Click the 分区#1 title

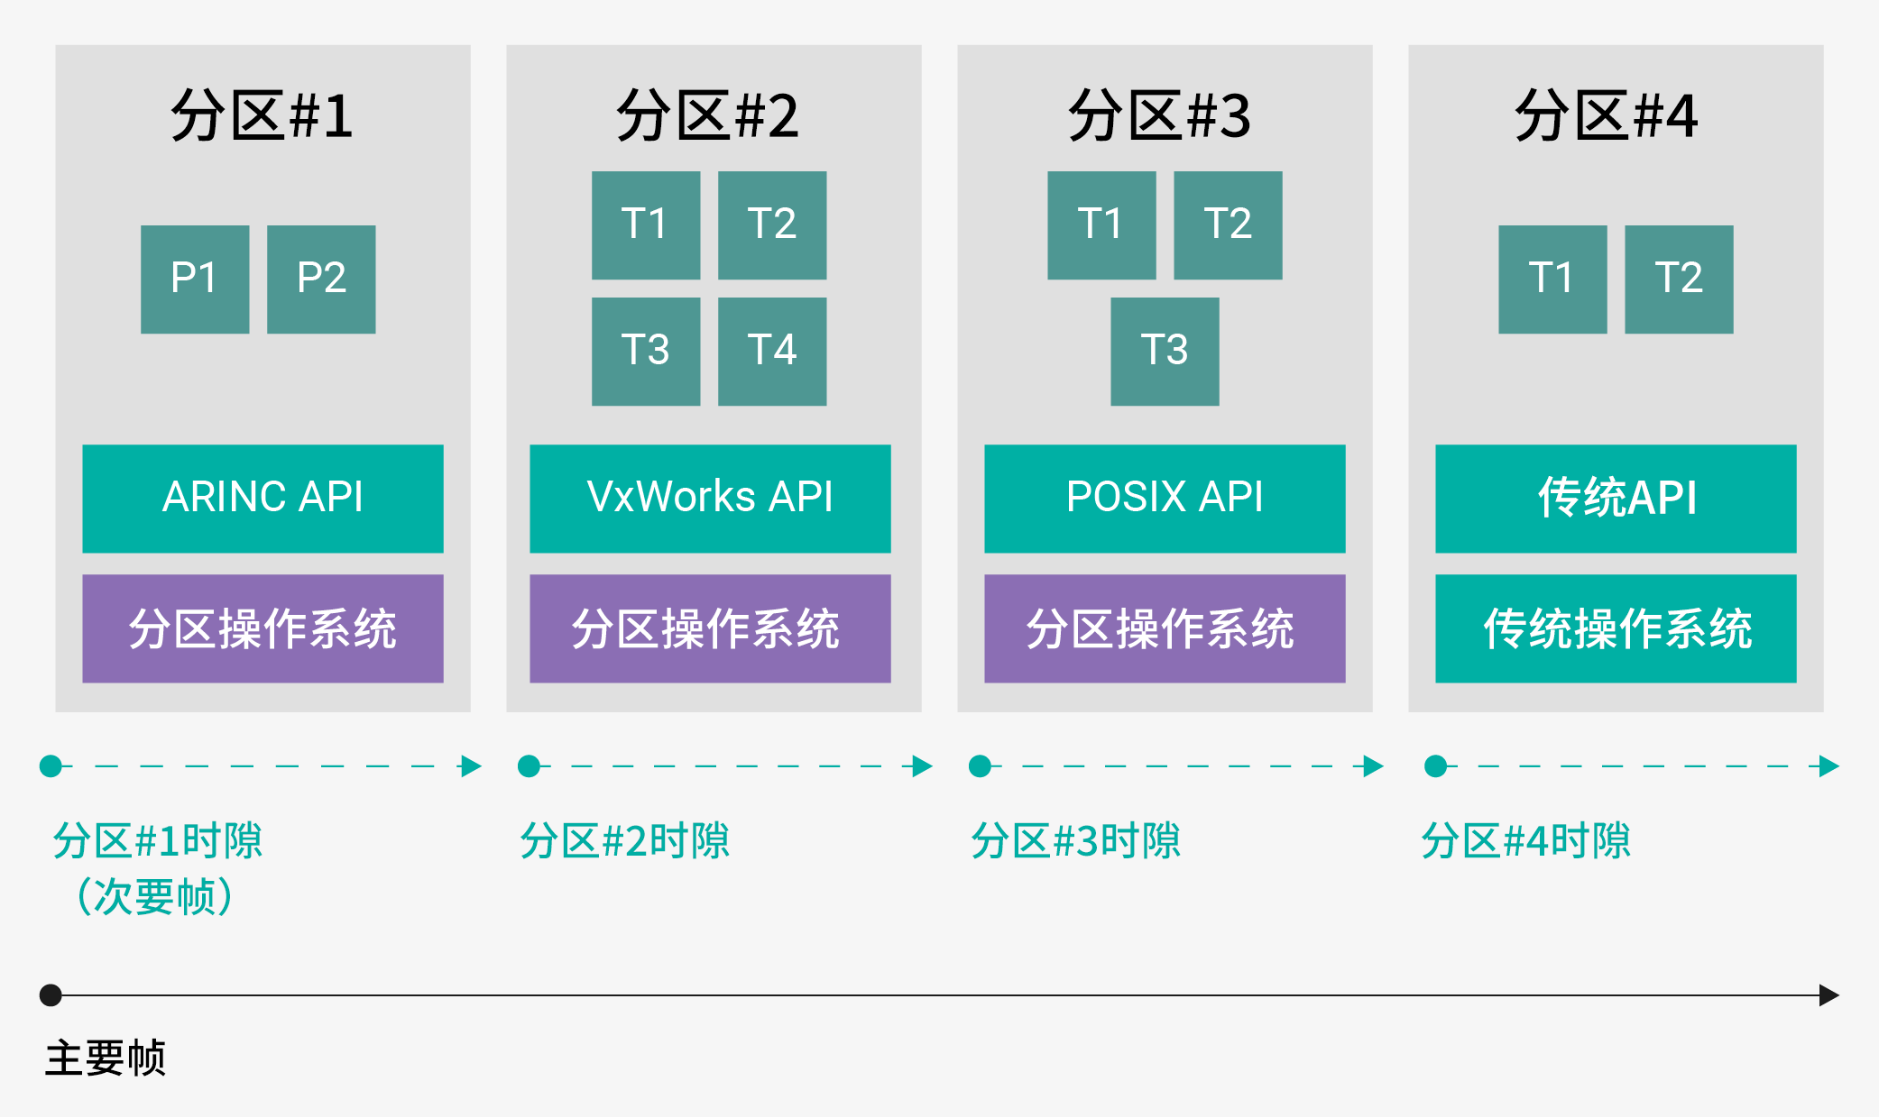(x=263, y=115)
